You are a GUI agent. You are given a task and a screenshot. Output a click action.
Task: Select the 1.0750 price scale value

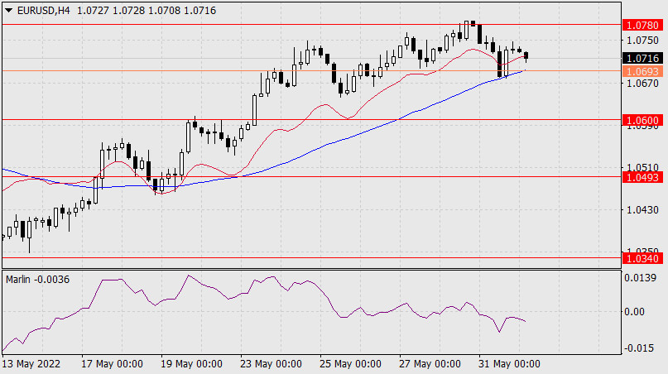[642, 41]
